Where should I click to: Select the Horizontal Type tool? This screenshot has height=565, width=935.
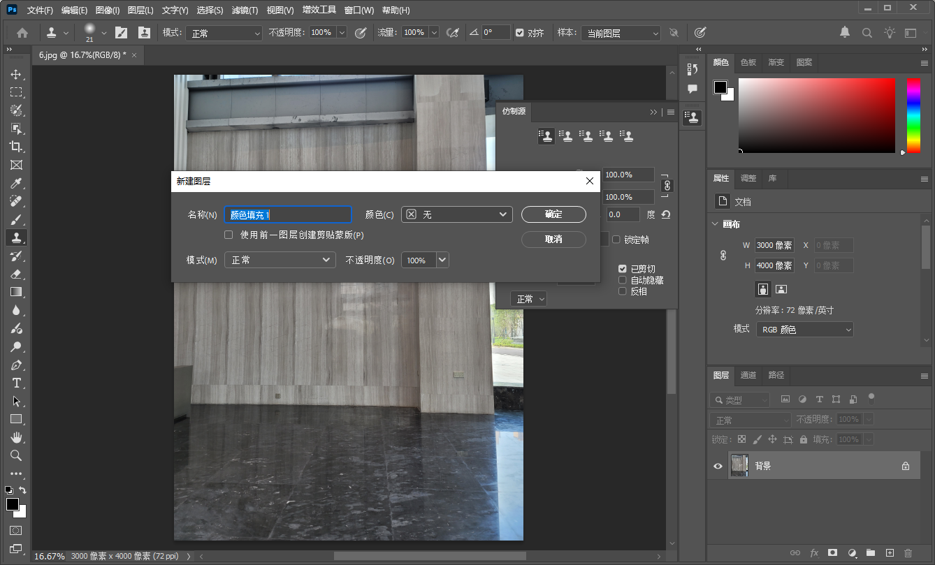tap(17, 383)
